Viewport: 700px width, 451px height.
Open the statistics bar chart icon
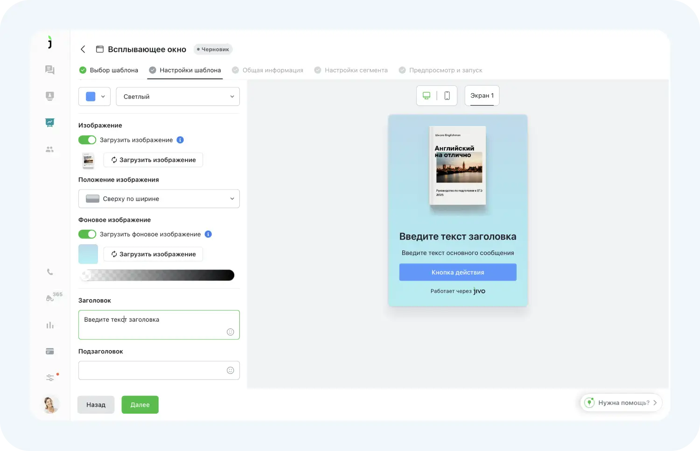50,325
